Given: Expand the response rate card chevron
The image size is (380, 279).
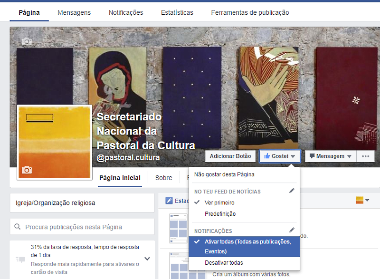Looking at the screenshot, I should [x=147, y=259].
